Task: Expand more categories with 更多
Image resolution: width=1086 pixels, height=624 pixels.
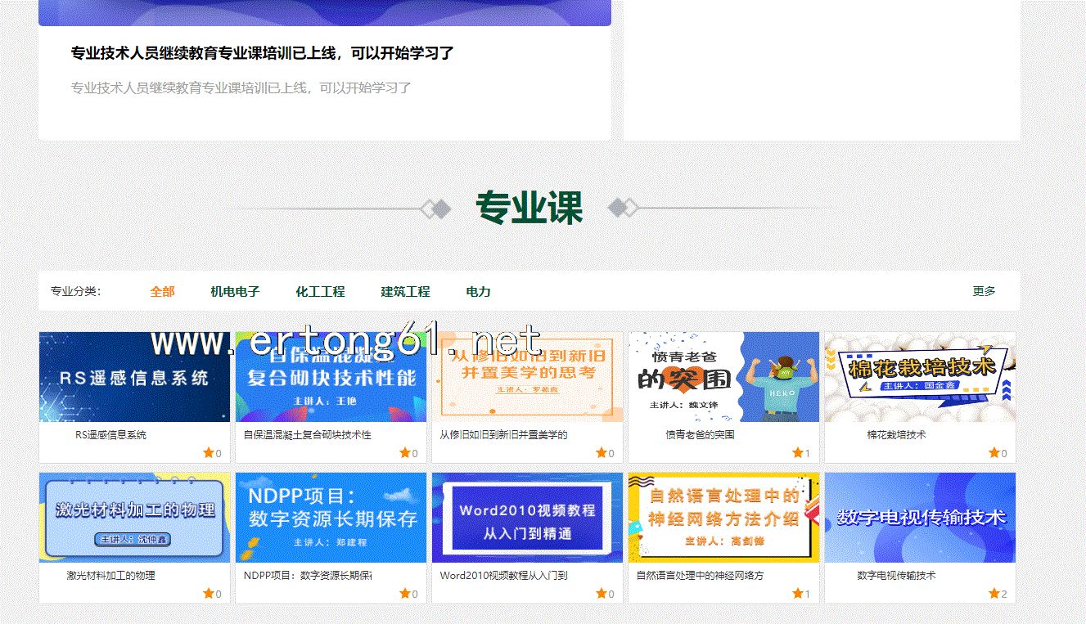Action: (x=984, y=291)
